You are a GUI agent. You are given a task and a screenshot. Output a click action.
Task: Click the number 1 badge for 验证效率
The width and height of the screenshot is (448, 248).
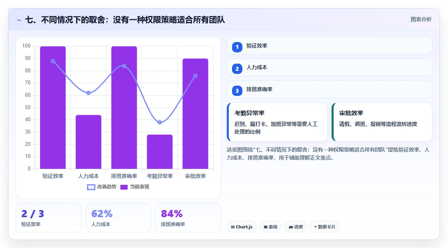tap(237, 47)
